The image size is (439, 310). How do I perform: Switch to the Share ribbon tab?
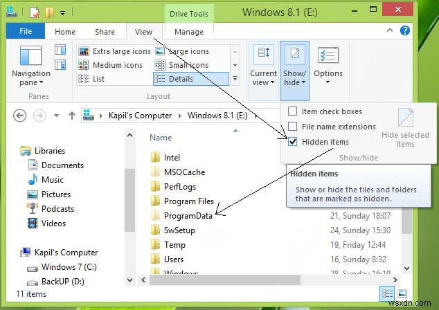pos(105,32)
